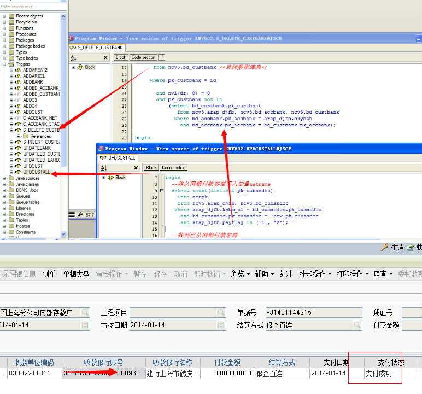Expand the Functions tree node
The width and height of the screenshot is (422, 394).
(4, 28)
